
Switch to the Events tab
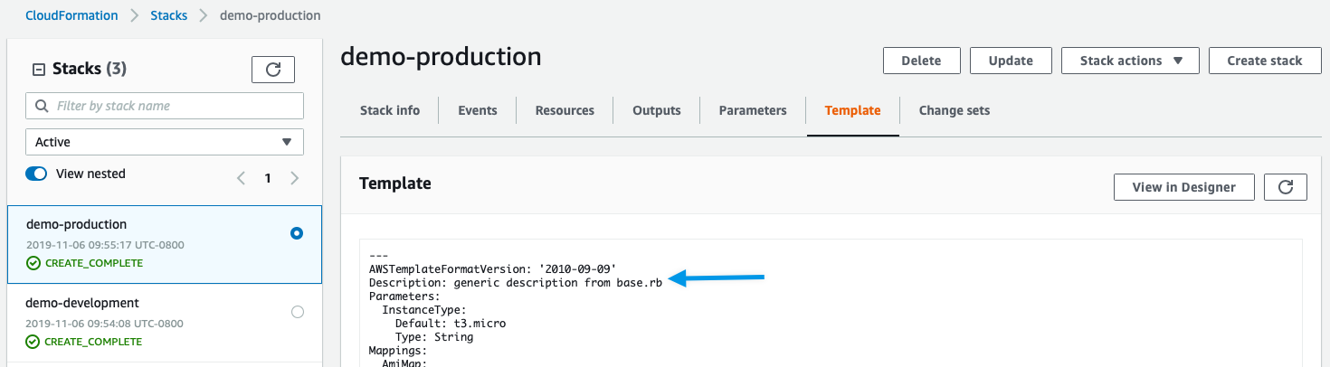[x=478, y=110]
